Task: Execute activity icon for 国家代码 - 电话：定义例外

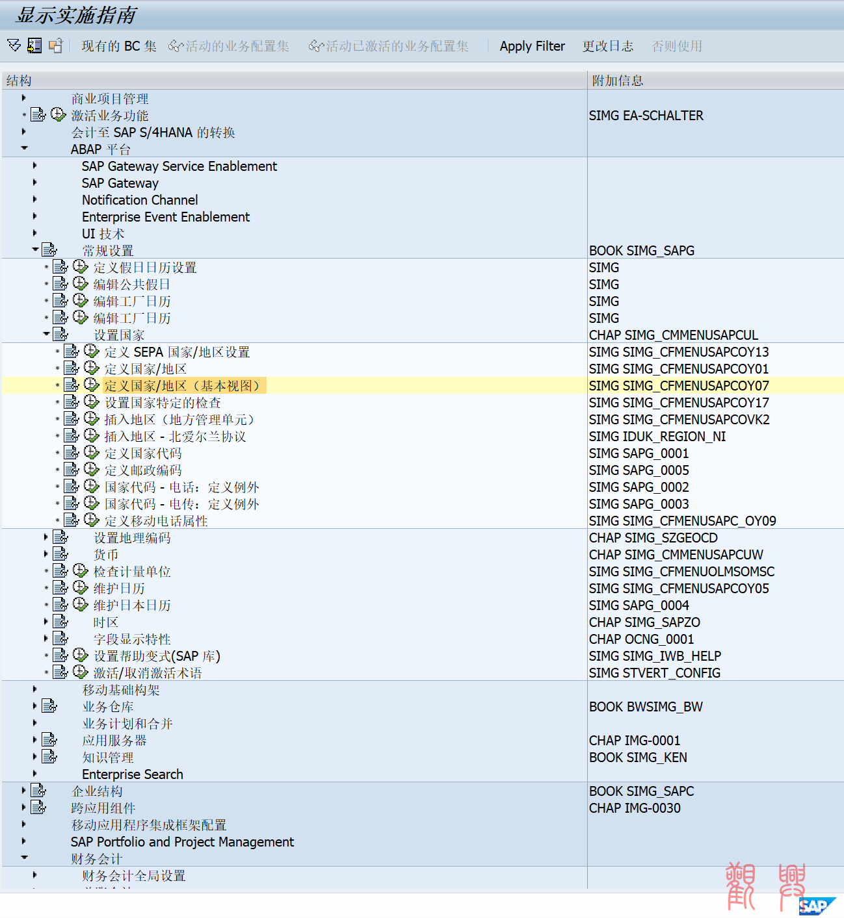Action: [x=92, y=487]
